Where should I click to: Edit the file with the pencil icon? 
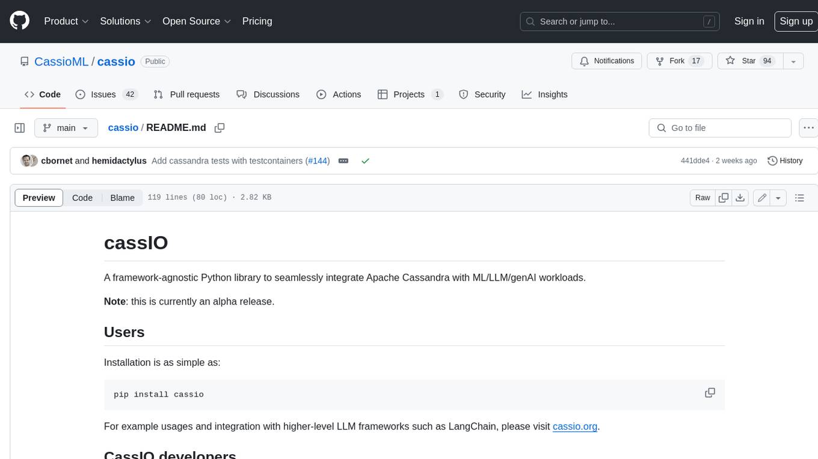coord(761,198)
